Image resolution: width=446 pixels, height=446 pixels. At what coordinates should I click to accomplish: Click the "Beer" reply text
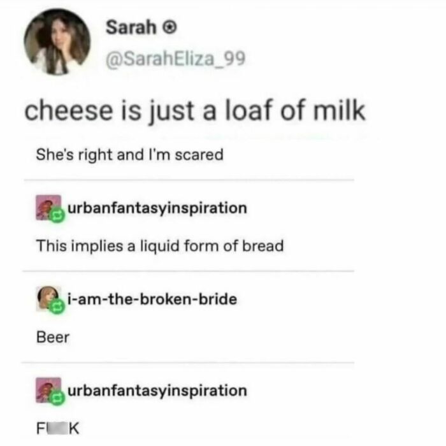(x=53, y=338)
